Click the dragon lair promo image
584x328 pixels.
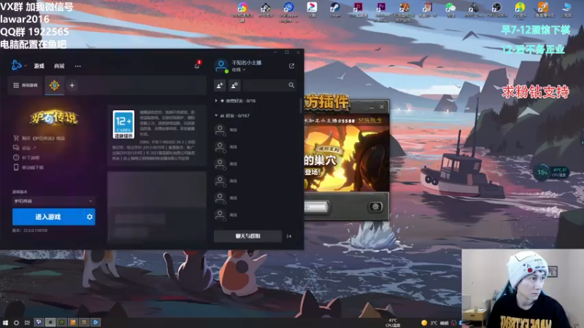[x=346, y=158]
